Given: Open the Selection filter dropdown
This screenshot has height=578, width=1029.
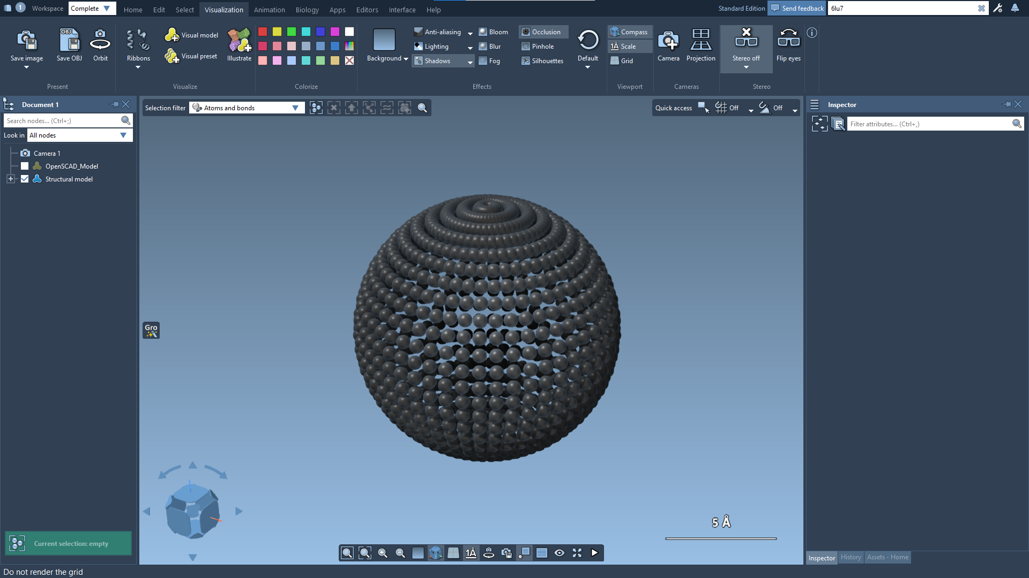Looking at the screenshot, I should coord(295,108).
